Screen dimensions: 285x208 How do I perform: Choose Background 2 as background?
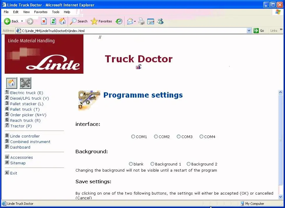point(188,164)
